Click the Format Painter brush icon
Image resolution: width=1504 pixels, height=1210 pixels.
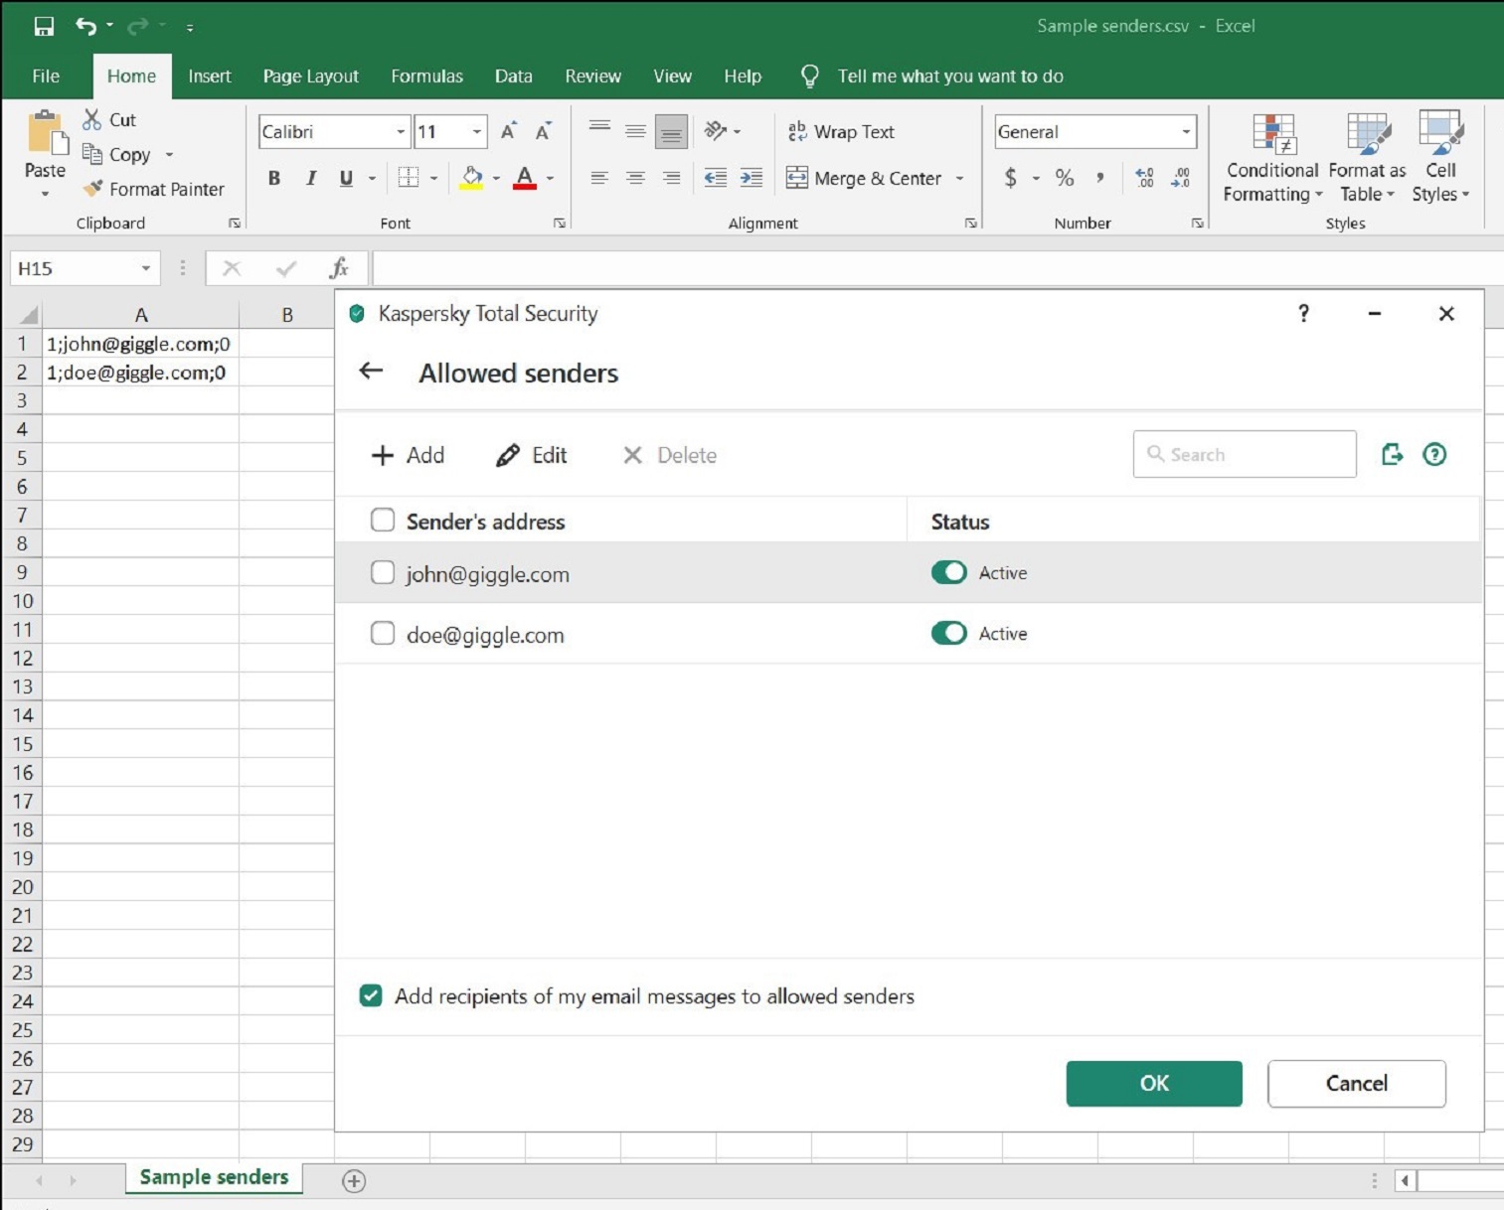(x=92, y=189)
